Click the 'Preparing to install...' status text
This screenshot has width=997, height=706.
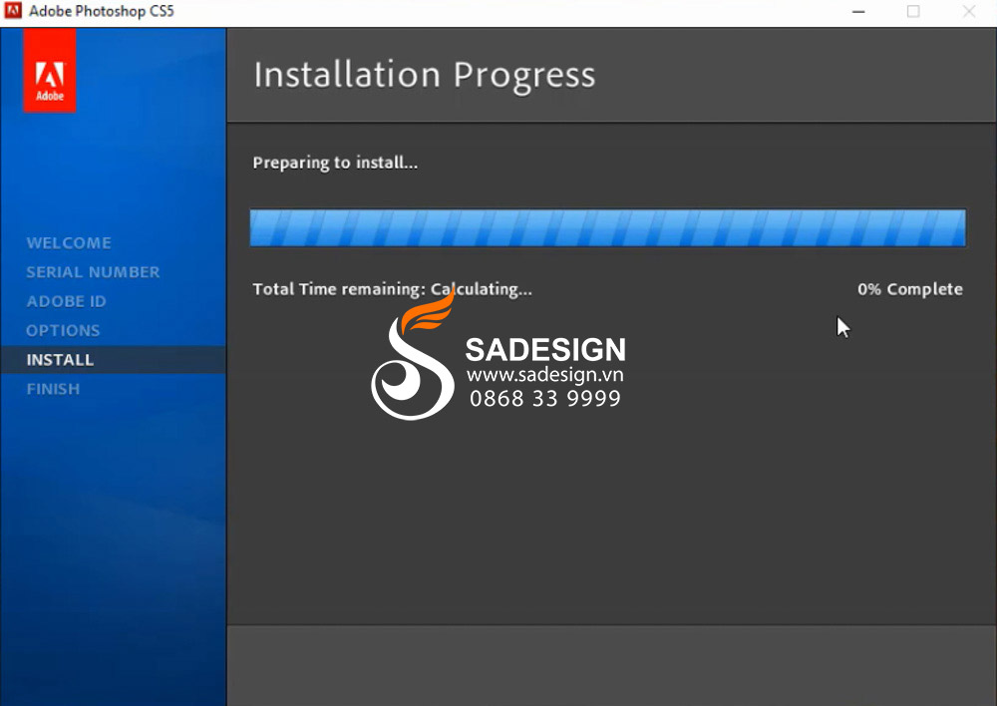click(x=335, y=163)
